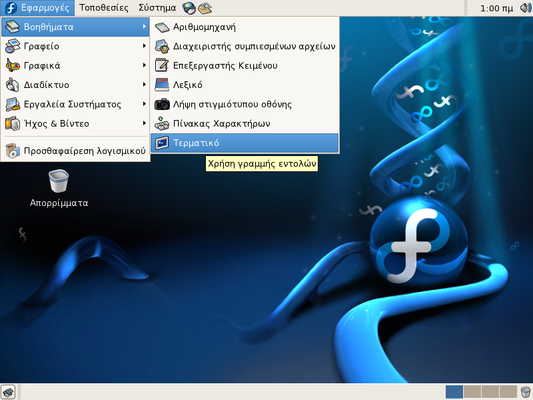Select the Απορρίμματα trash icon on the desktop
Image resolution: width=533 pixels, height=400 pixels.
pyautogui.click(x=59, y=182)
